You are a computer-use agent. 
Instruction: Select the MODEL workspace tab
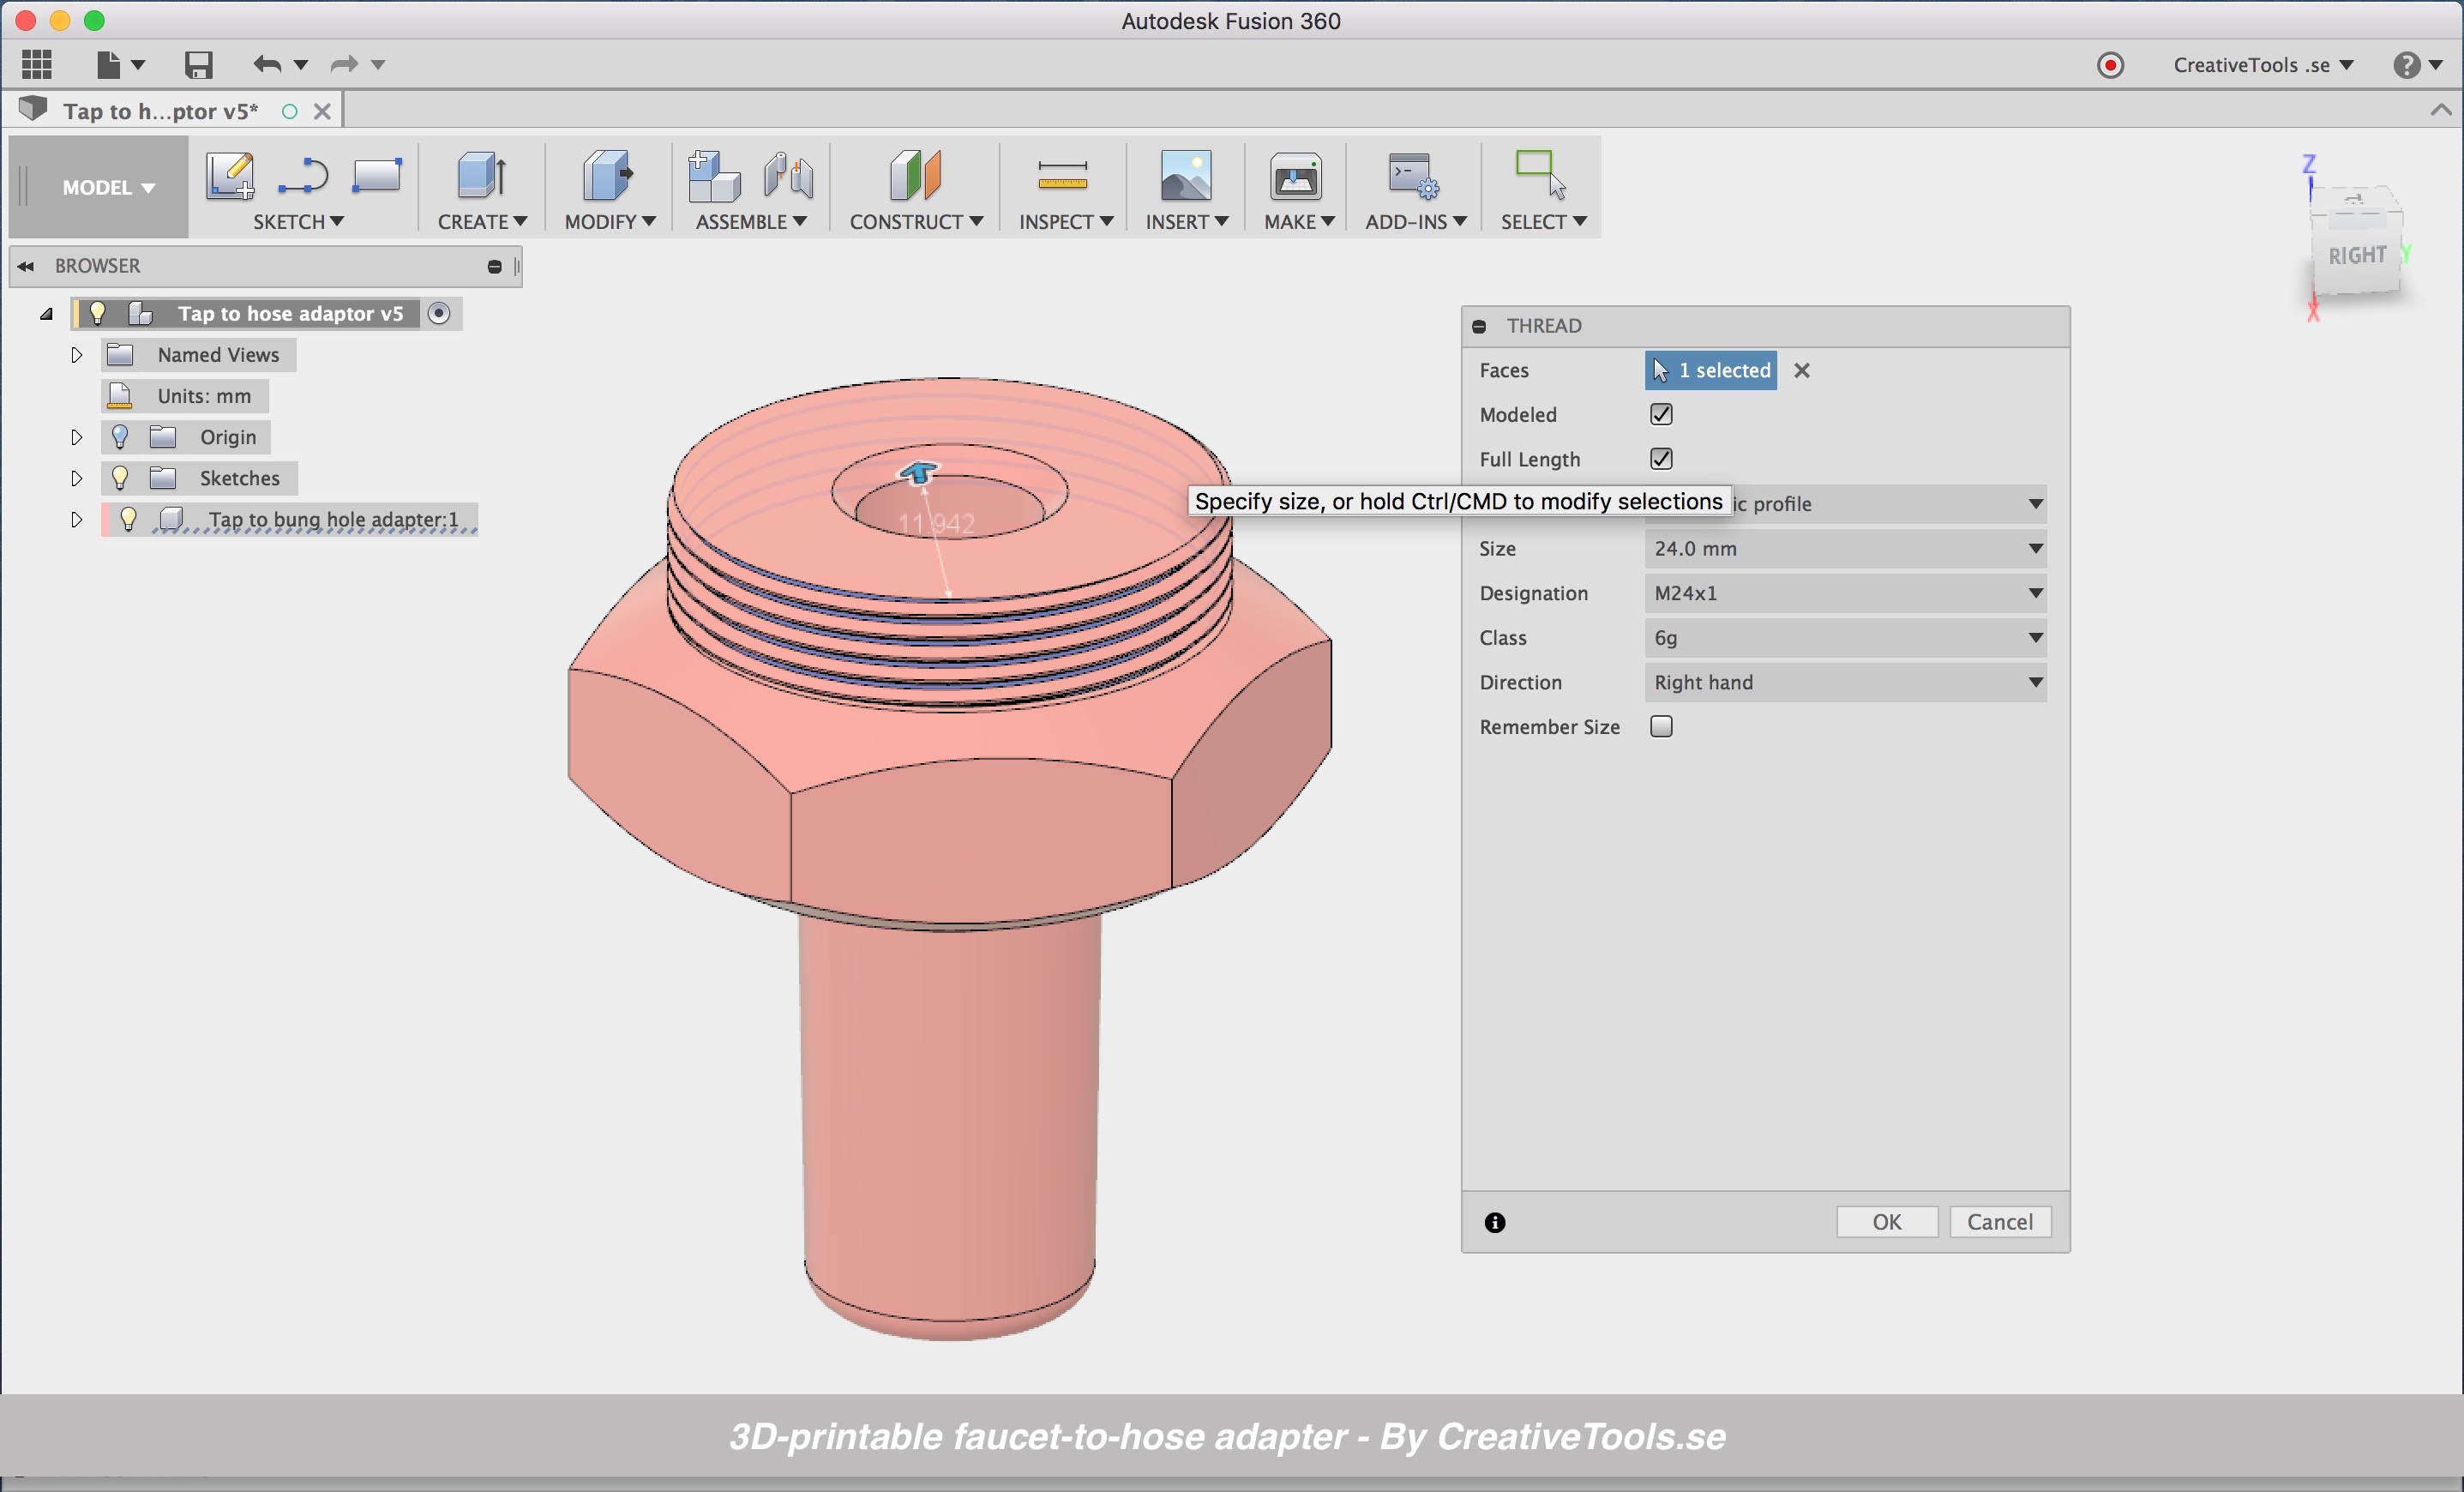(102, 187)
